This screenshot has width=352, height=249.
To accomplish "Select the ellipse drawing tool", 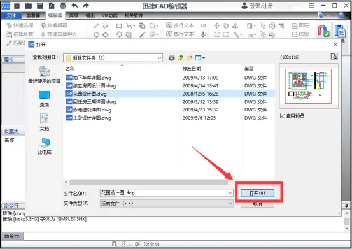I will 106,34.
